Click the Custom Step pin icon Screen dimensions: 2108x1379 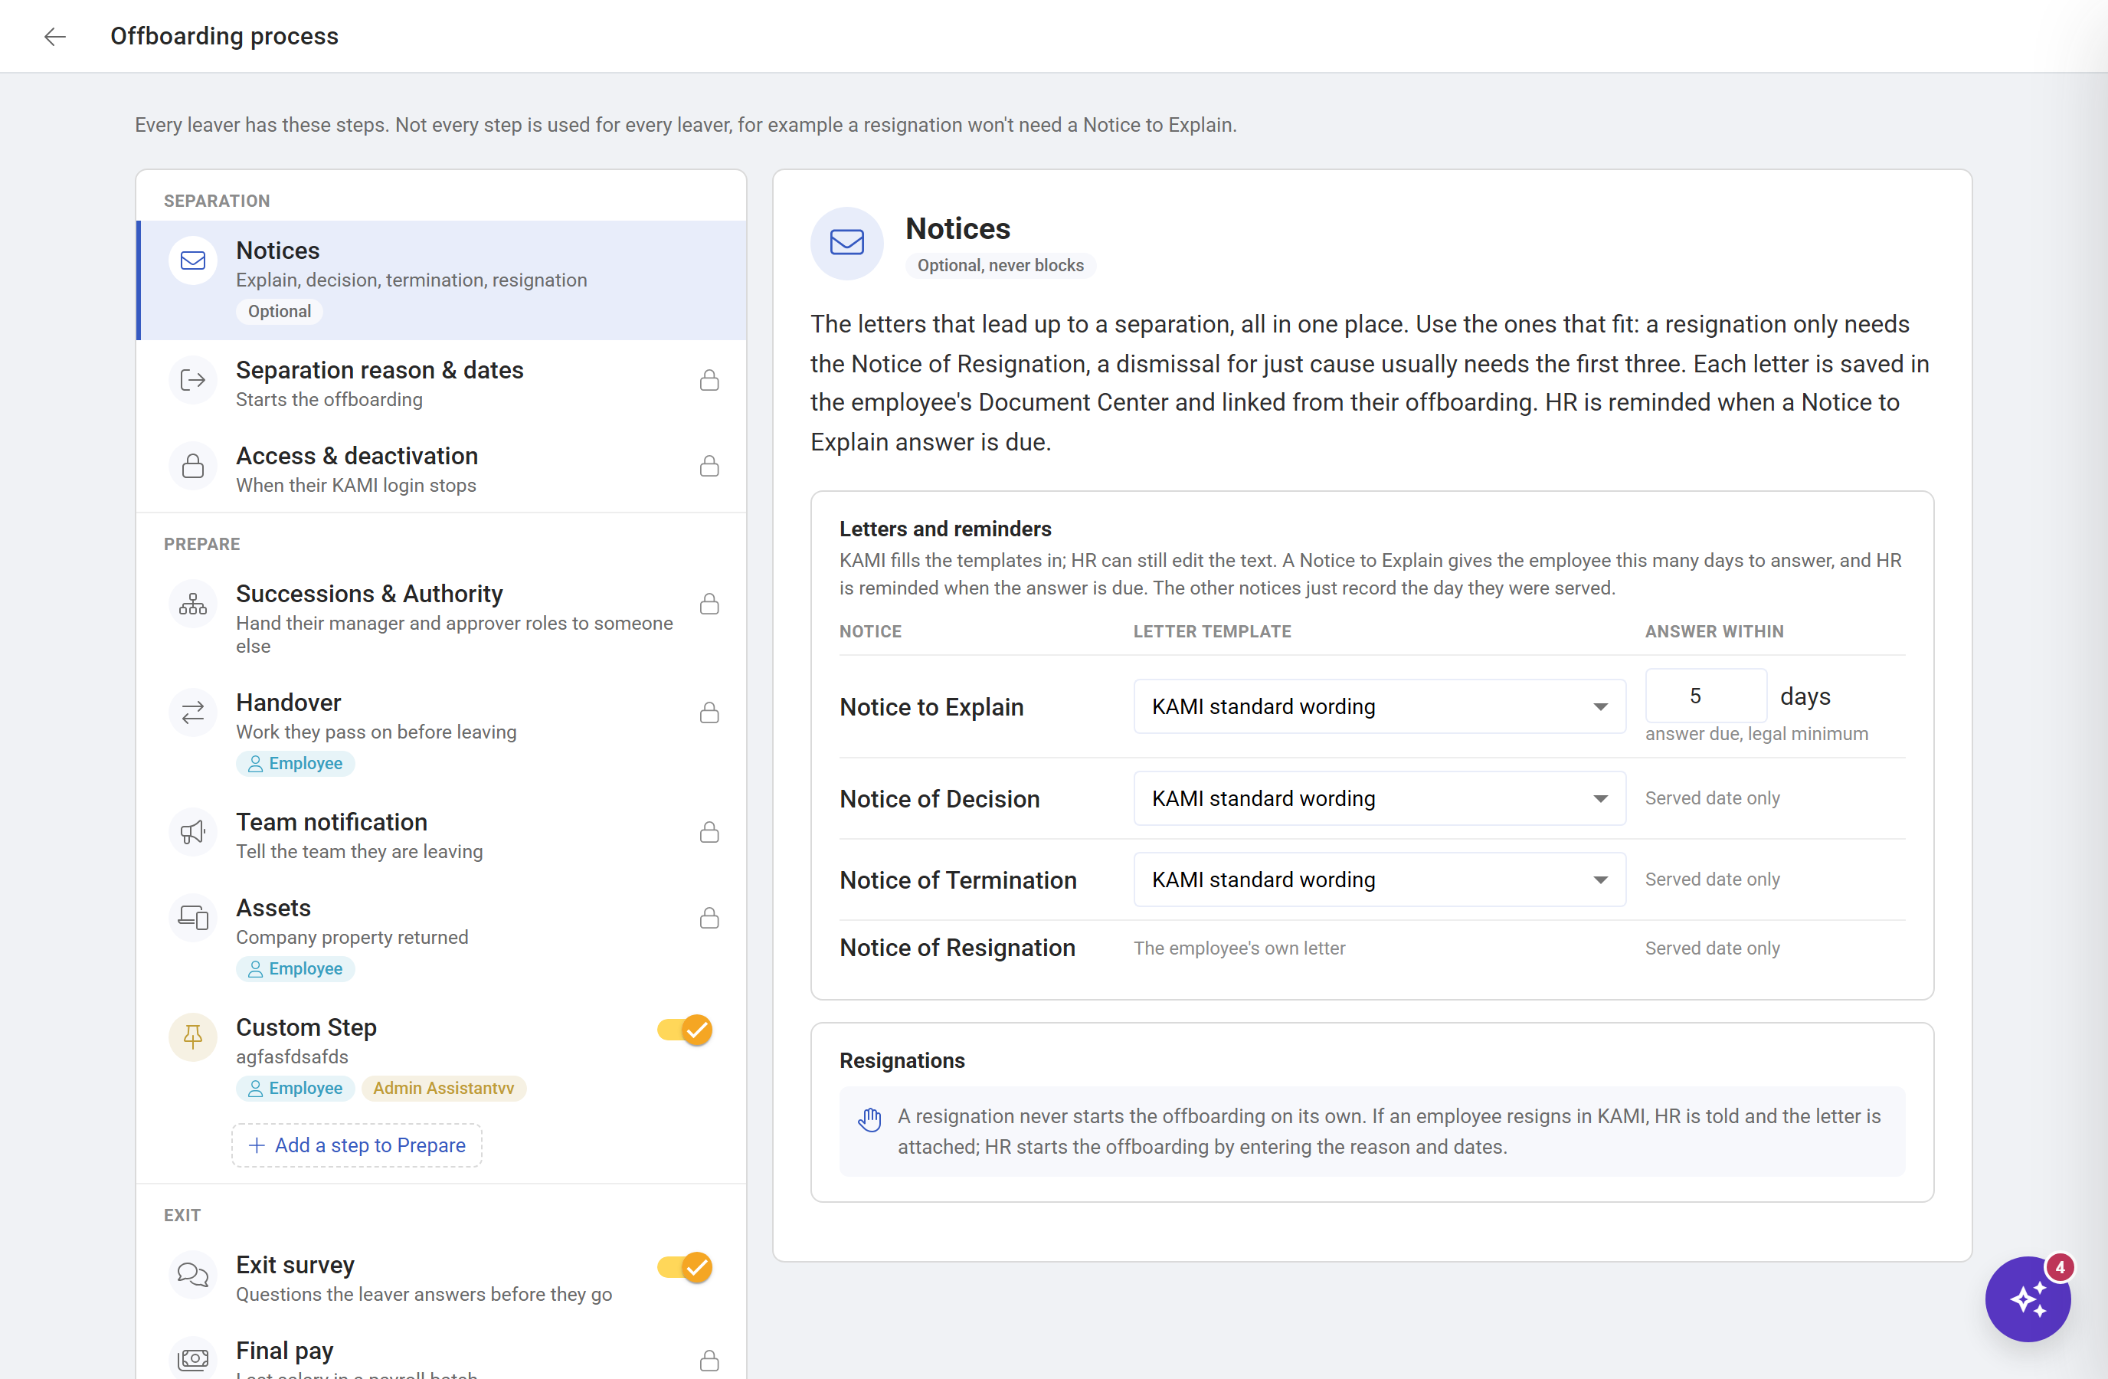click(193, 1037)
